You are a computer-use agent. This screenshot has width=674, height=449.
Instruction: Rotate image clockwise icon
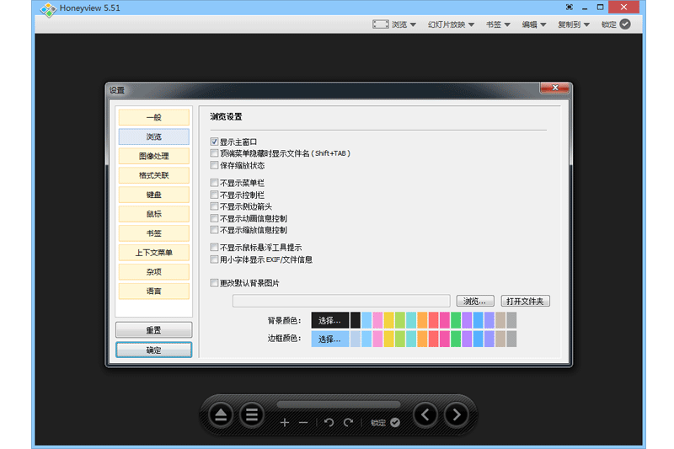(348, 422)
